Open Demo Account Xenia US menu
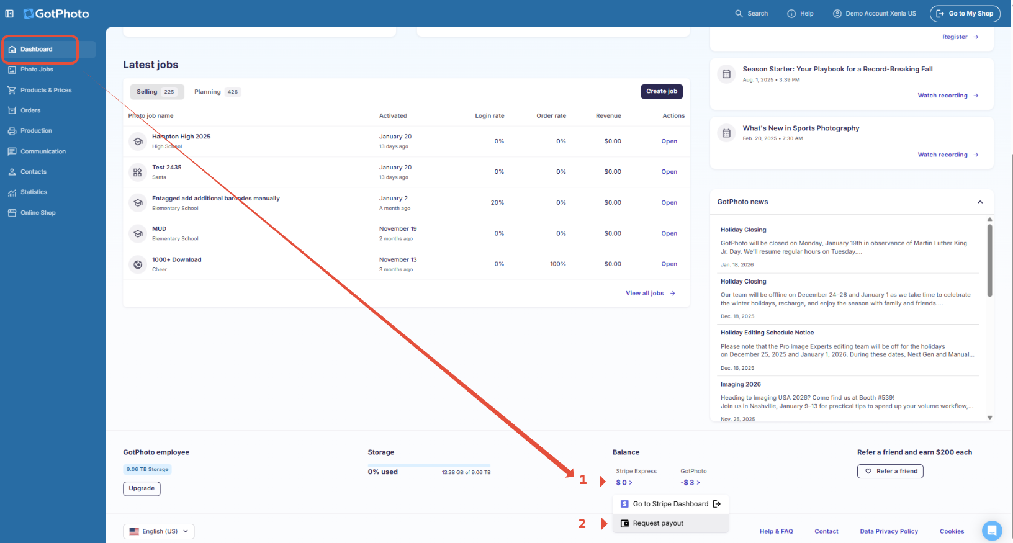 click(x=875, y=13)
